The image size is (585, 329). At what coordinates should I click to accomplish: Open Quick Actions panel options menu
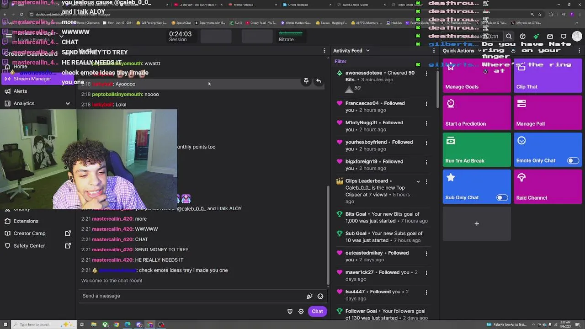579,51
